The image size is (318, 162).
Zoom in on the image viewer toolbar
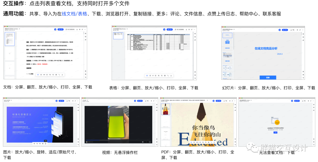(x=34, y=143)
